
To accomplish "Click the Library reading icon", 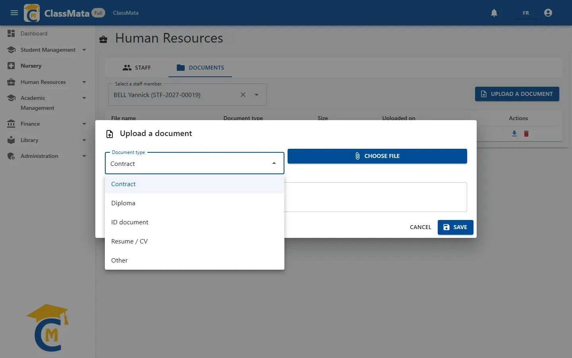I will (x=11, y=140).
